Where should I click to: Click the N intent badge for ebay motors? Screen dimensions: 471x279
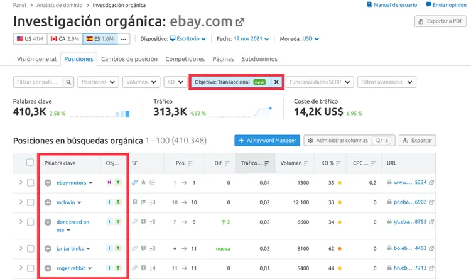pyautogui.click(x=109, y=182)
